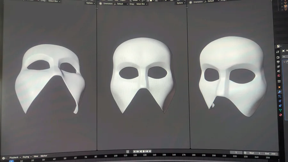Screen dimensions: 288x162
Task: Open the Object Data green triangle tab
Action: [x=280, y=110]
